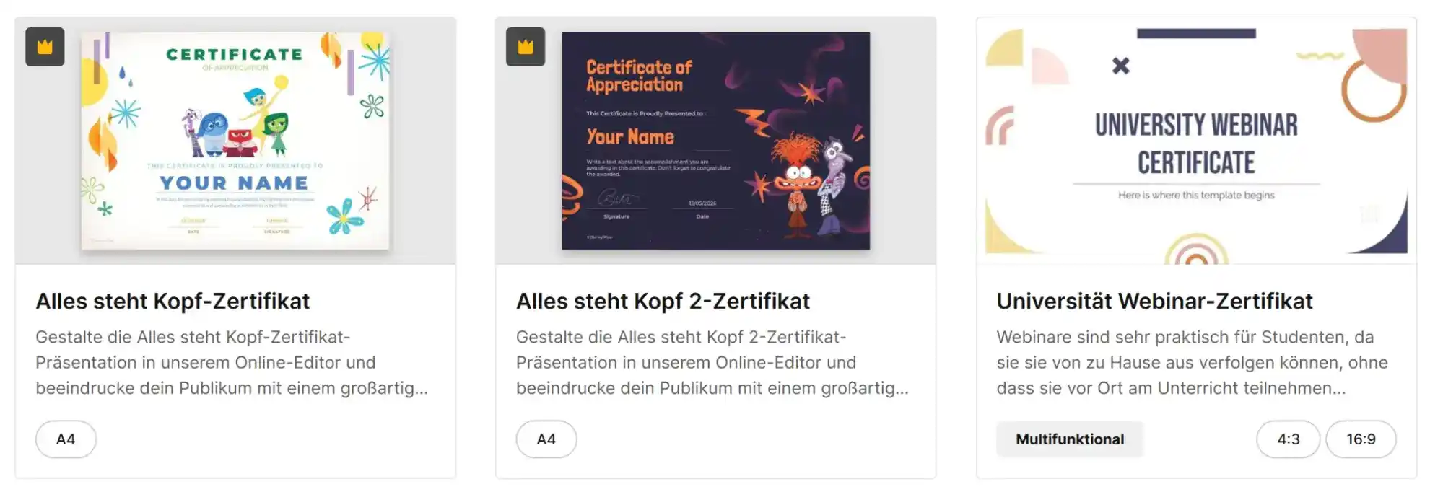
Task: Choose the 4:3 aspect ratio tag
Action: coord(1289,439)
